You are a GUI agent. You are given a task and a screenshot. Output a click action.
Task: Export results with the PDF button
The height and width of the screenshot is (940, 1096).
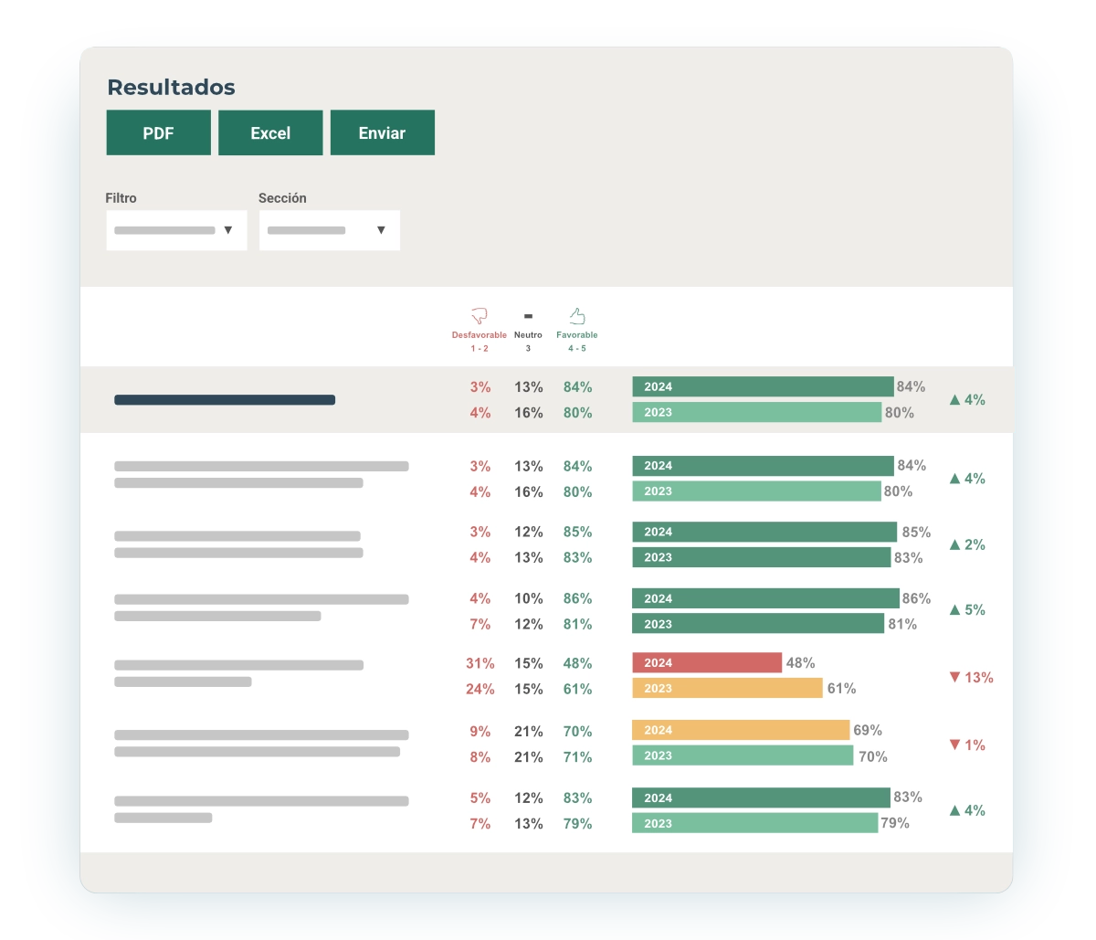(x=158, y=132)
